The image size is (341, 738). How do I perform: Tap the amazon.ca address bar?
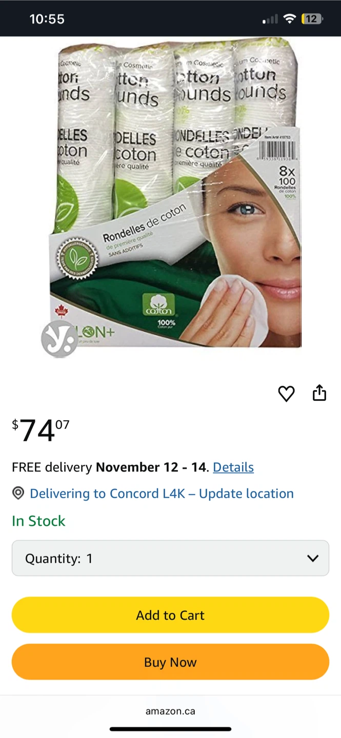click(x=170, y=711)
